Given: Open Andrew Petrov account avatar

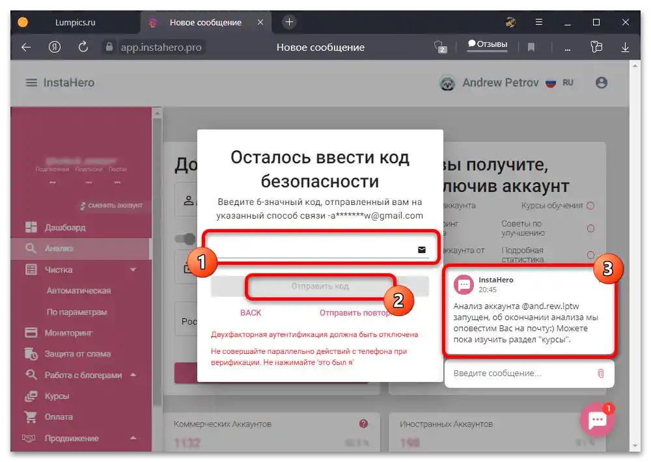Looking at the screenshot, I should tap(447, 83).
